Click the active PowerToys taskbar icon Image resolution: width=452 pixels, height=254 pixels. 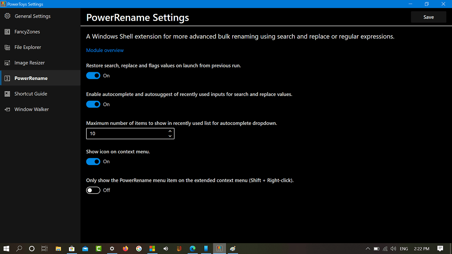click(219, 249)
